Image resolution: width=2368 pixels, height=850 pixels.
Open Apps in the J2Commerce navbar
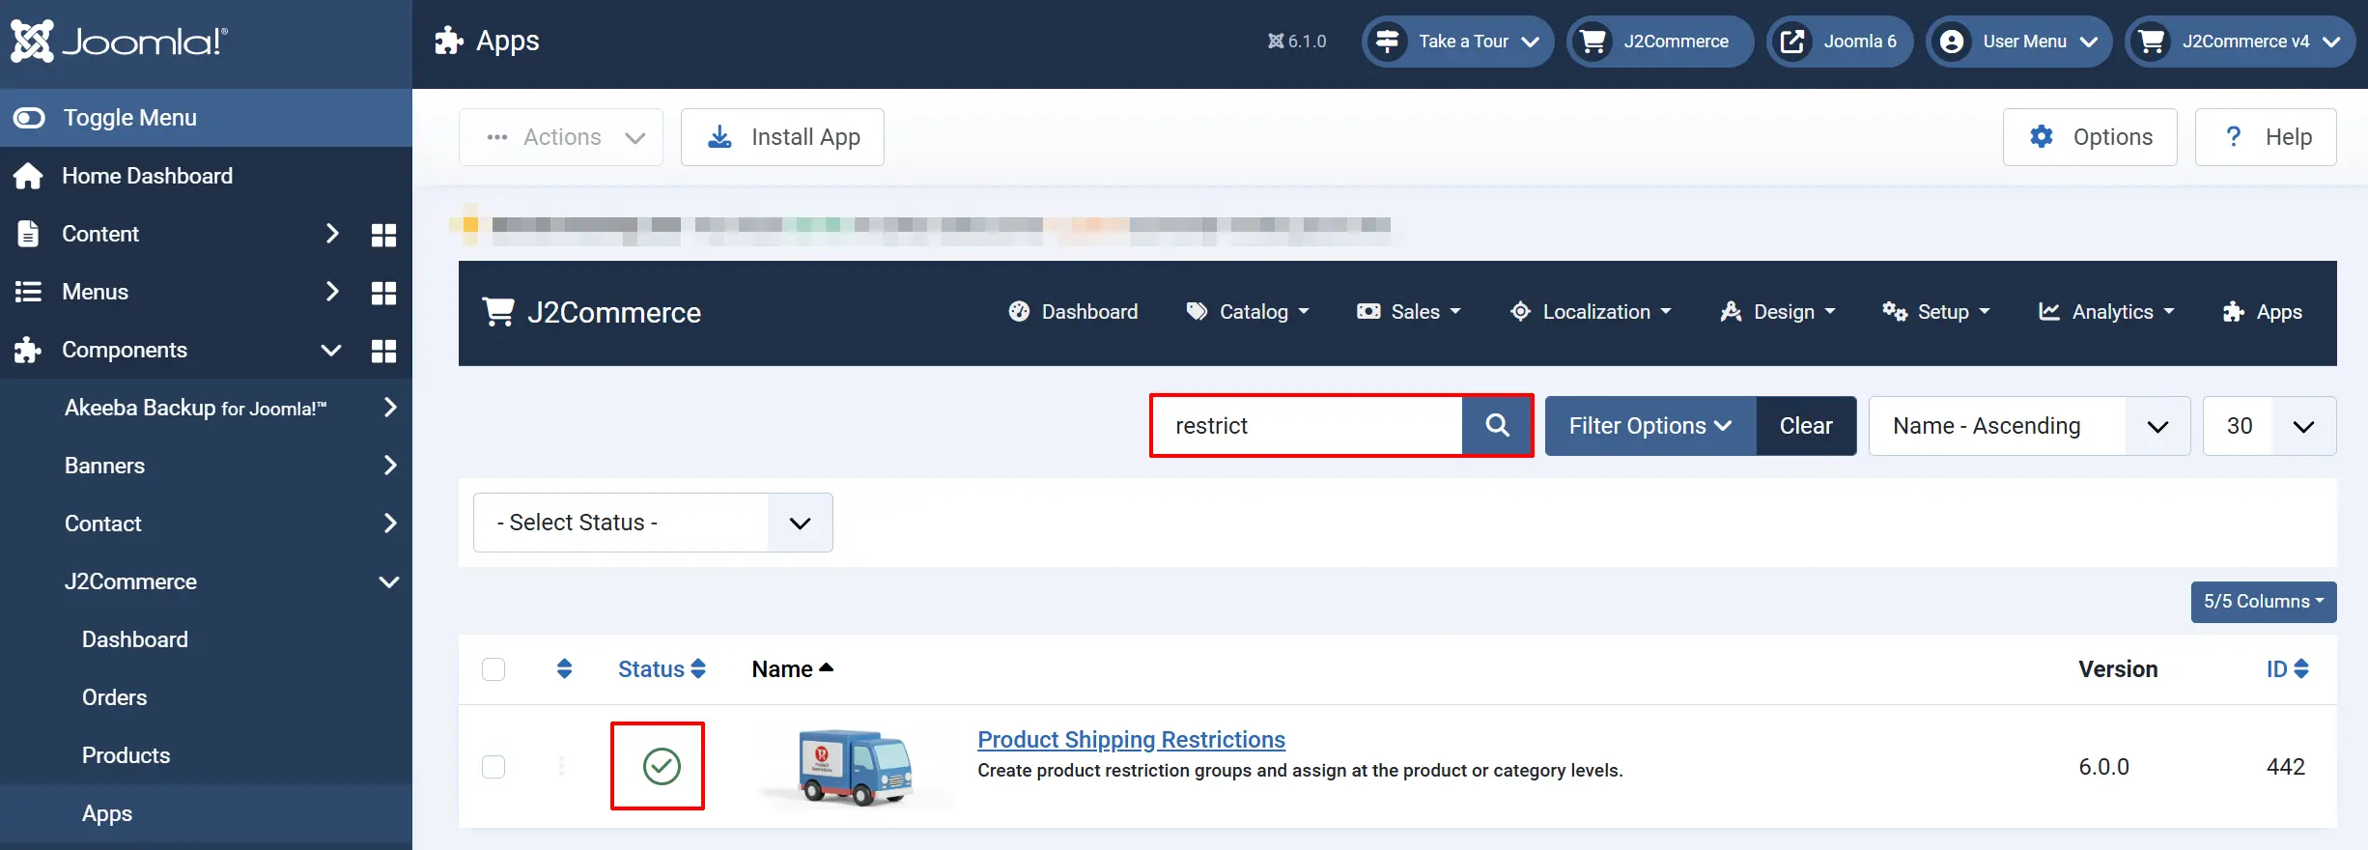[x=2262, y=312]
